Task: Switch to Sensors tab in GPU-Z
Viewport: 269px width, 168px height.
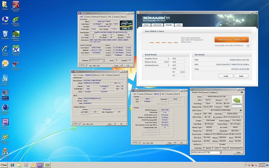Action: pyautogui.click(x=205, y=93)
